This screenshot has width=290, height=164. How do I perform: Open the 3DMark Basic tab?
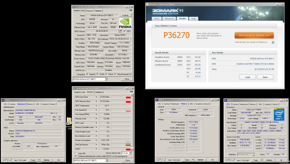157,19
